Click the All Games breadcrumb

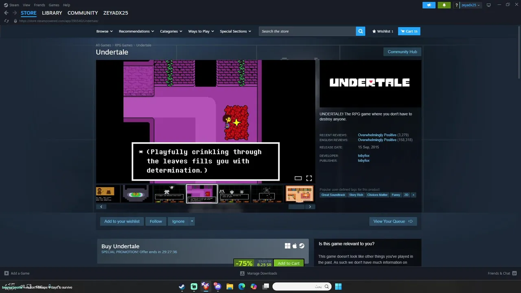tap(103, 45)
